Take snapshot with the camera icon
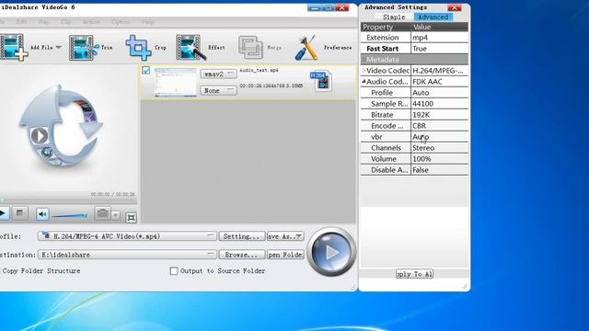Viewport: 589px width, 331px height. tap(102, 213)
